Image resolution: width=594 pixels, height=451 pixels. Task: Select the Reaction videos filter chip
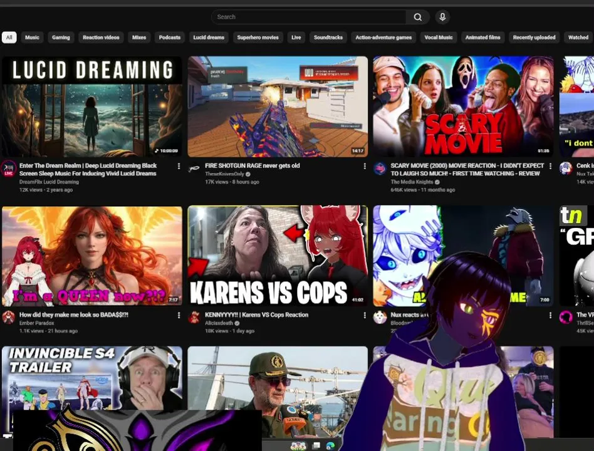point(101,38)
